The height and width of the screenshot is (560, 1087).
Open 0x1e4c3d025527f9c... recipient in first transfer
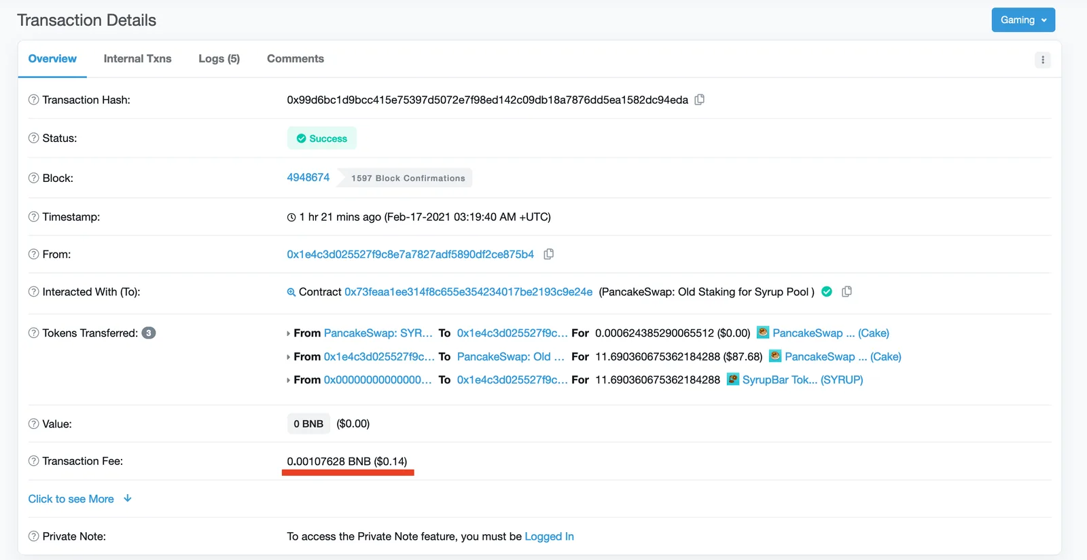pyautogui.click(x=512, y=333)
